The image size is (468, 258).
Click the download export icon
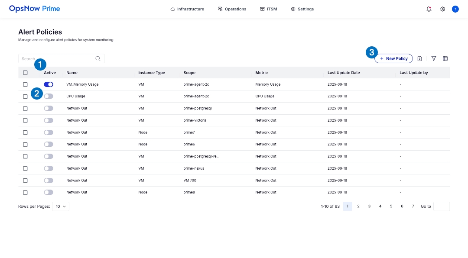[419, 58]
